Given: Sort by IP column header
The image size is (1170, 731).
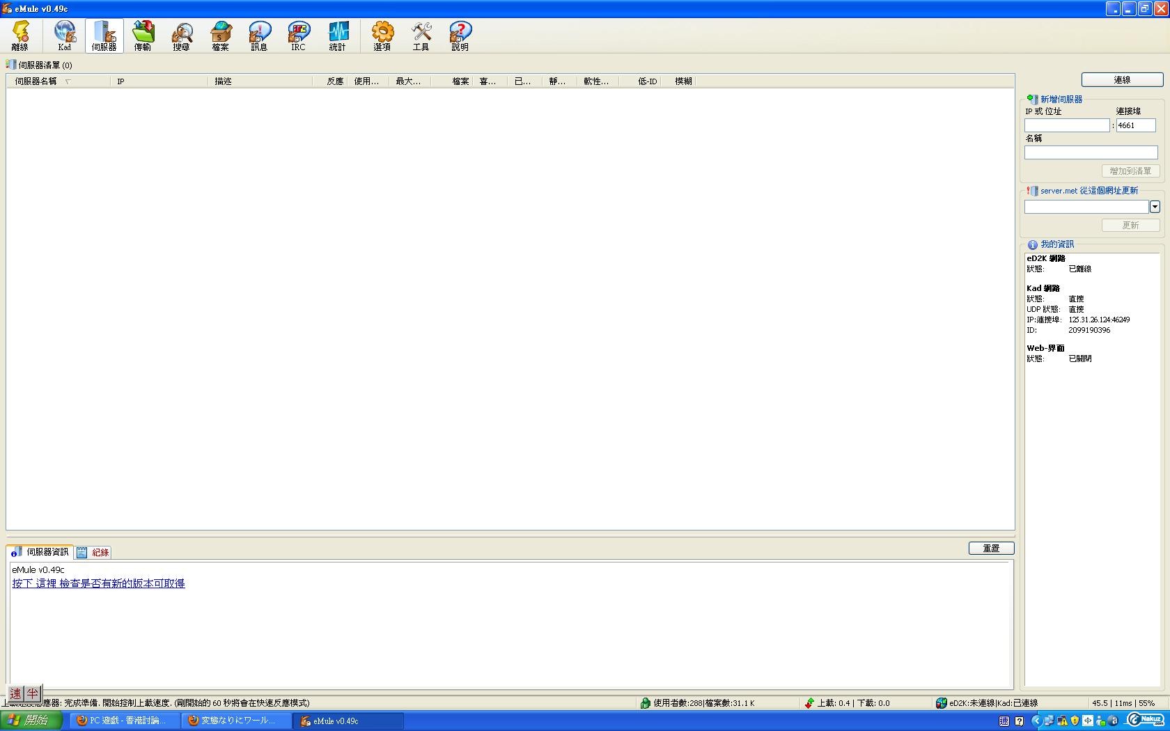Looking at the screenshot, I should 159,81.
